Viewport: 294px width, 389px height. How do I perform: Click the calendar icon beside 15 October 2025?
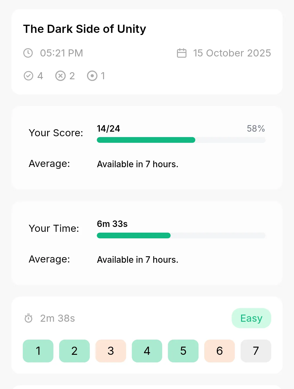tap(182, 53)
